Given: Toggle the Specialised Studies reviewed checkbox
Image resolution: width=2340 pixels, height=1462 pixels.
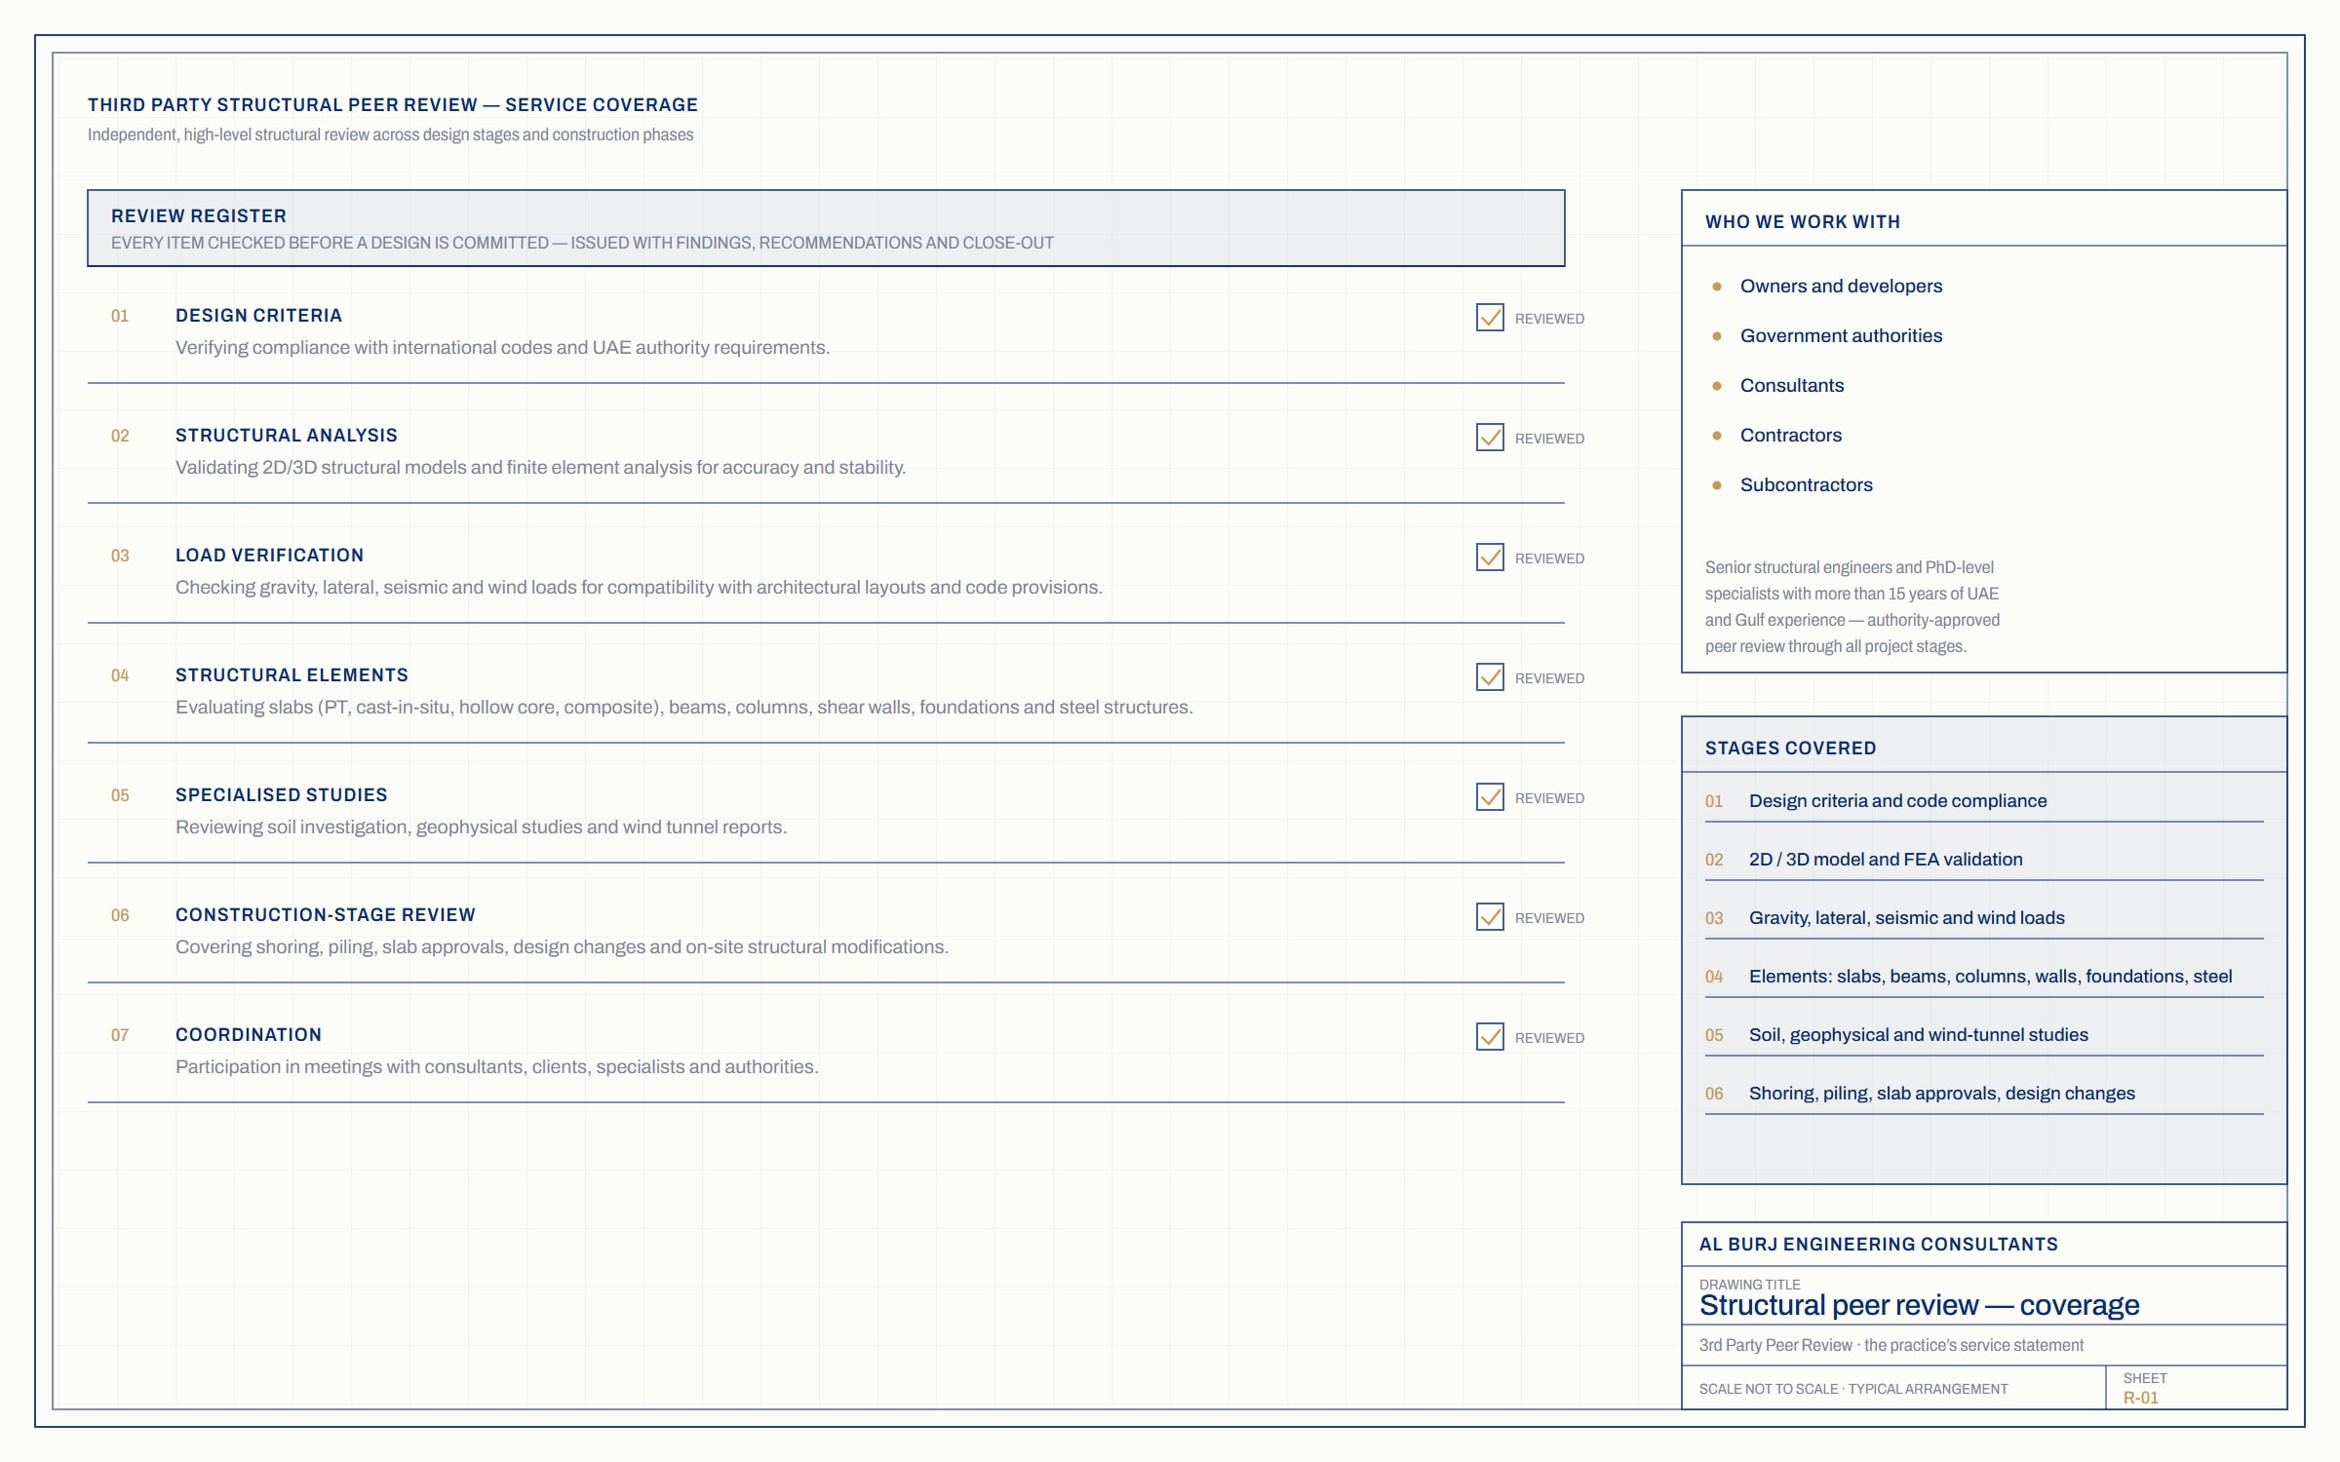Looking at the screenshot, I should tap(1490, 797).
